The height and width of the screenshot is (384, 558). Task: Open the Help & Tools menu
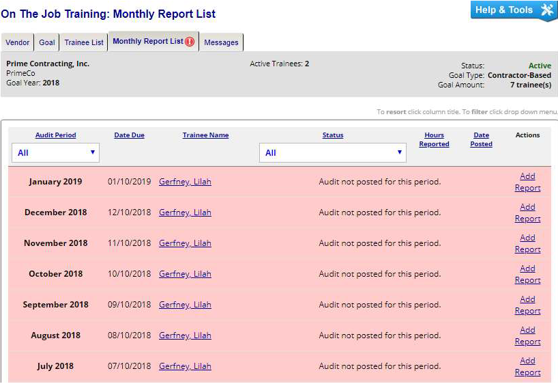(x=514, y=10)
